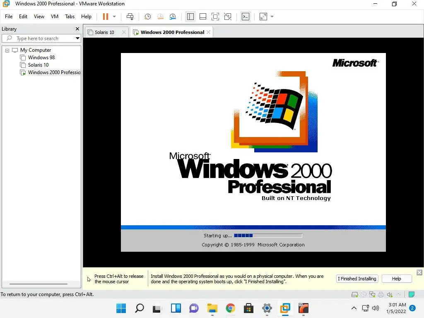Click the I Finished Installing button
This screenshot has height=318, width=424.
pyautogui.click(x=357, y=279)
